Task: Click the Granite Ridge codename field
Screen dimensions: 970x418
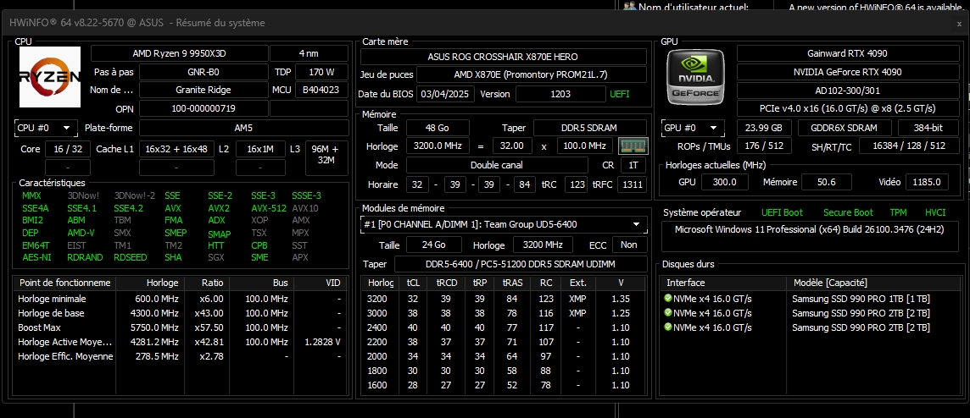Action: 203,90
